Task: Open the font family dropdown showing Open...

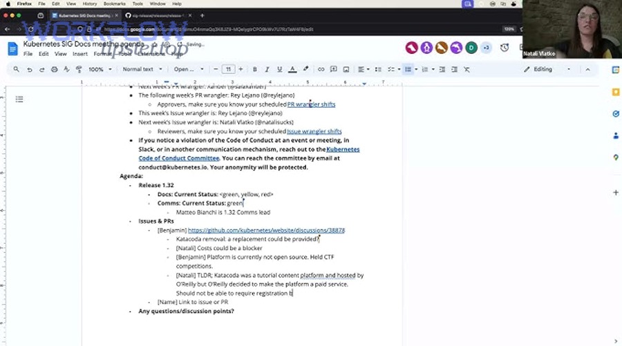Action: 189,69
